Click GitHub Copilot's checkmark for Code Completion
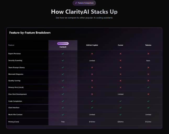This screenshot has height=134, width=169. coord(92,101)
